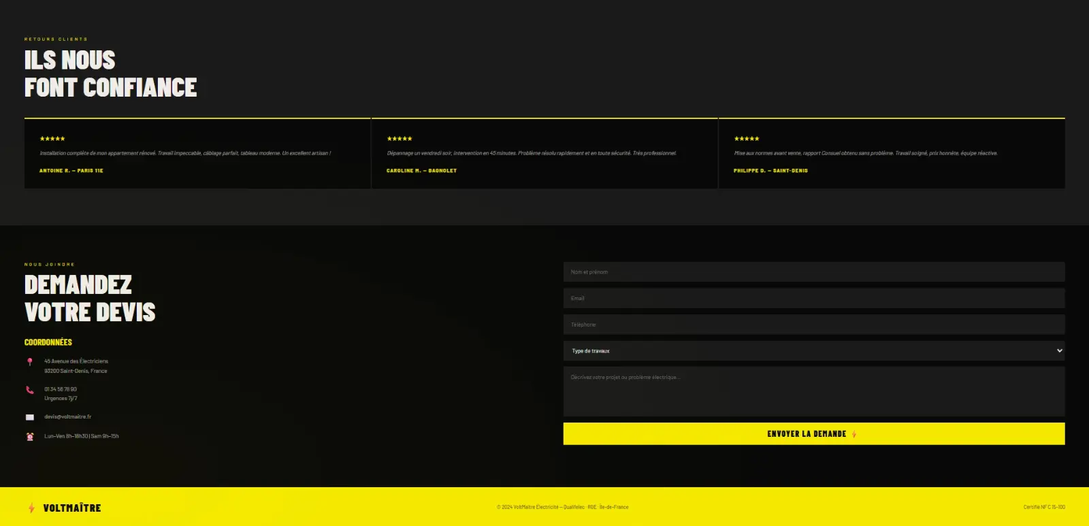Screen dimensions: 1089x526
Task: Click the five stars on Philippe's review
Action: [x=747, y=139]
